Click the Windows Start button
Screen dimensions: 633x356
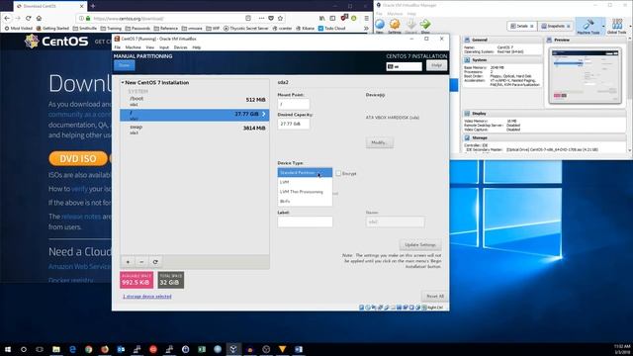[8, 349]
